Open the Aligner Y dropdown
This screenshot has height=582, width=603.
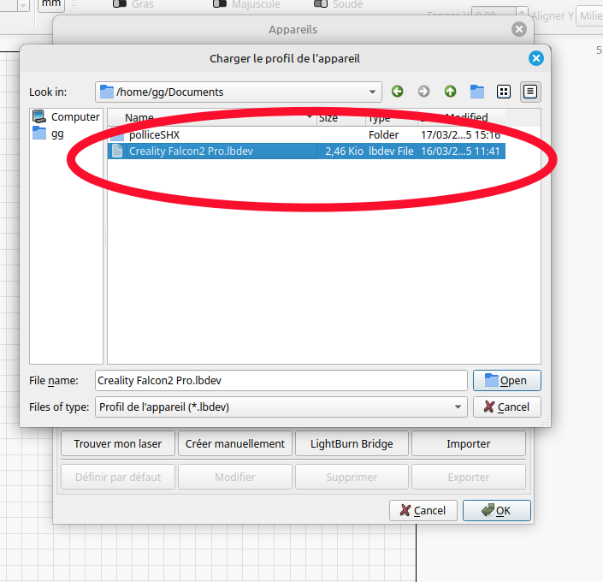tap(588, 15)
